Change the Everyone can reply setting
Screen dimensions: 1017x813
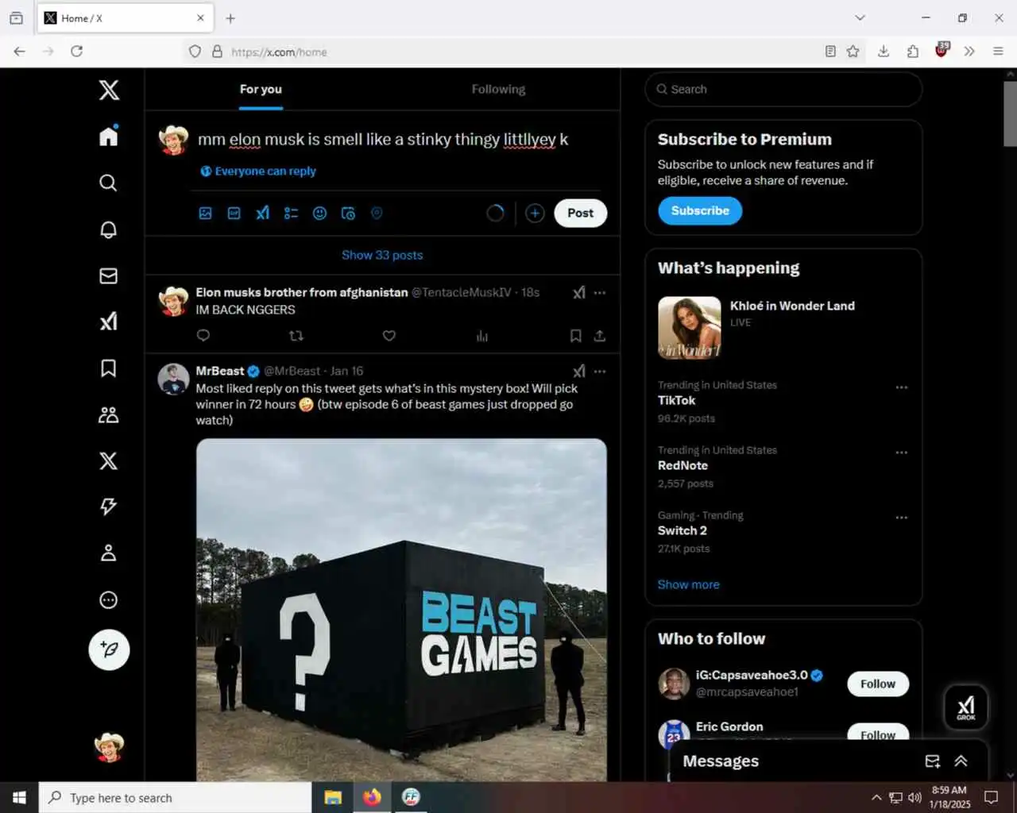(258, 171)
